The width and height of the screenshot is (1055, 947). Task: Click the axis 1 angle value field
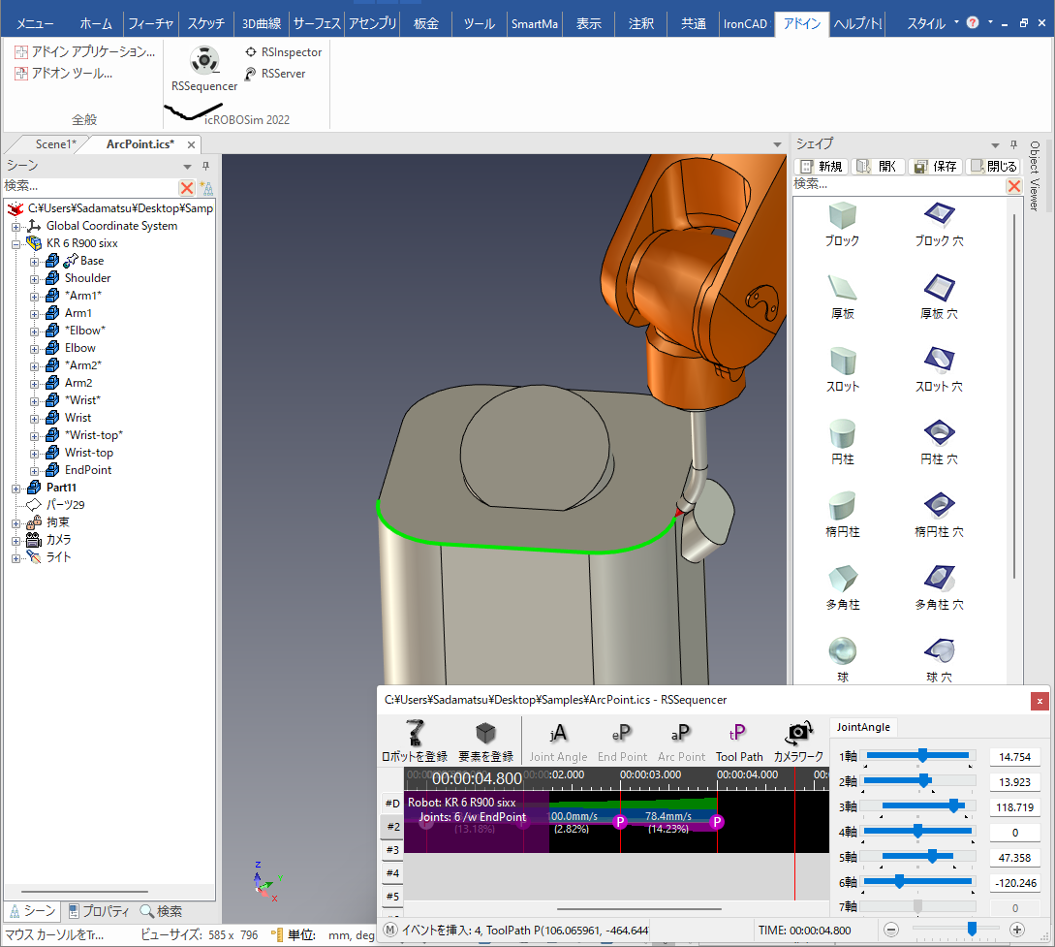pyautogui.click(x=1014, y=757)
